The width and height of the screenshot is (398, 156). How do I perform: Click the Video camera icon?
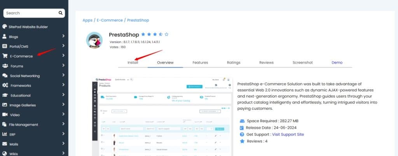(5, 114)
